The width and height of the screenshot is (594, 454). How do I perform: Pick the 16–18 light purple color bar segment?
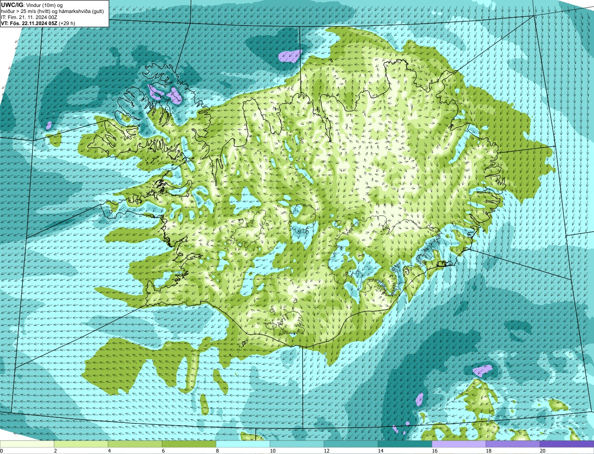459,444
